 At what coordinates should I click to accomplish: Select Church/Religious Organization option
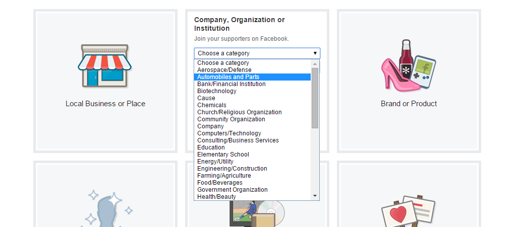(240, 112)
